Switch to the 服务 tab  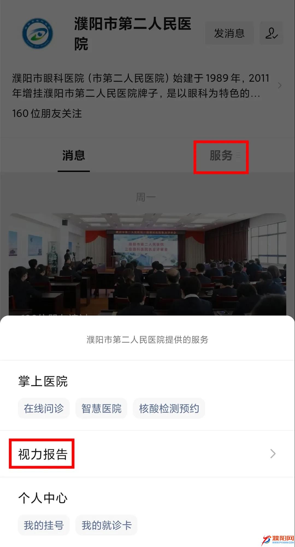tap(221, 155)
